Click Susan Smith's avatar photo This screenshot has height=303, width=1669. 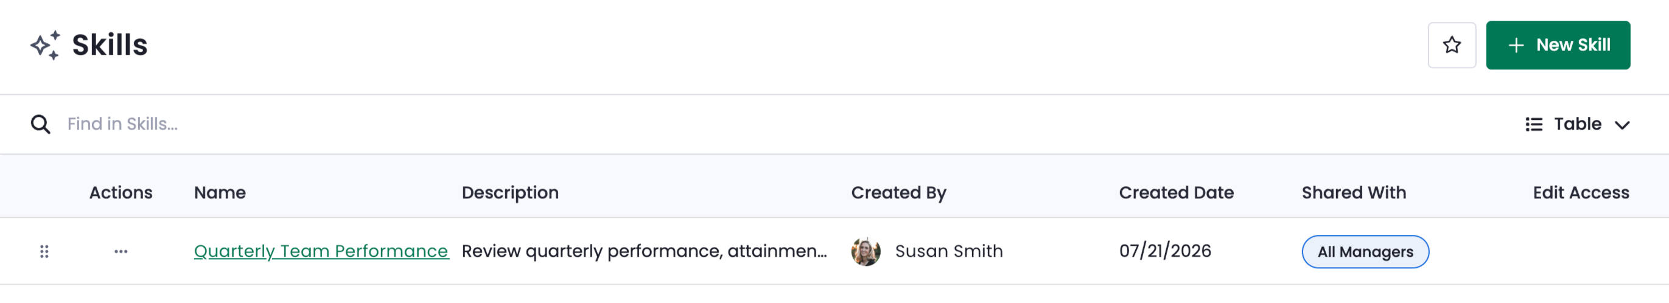866,251
